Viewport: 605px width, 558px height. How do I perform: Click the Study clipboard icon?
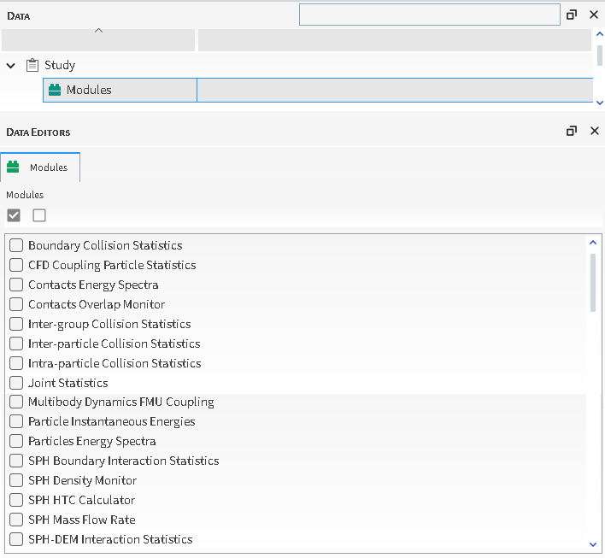[x=32, y=65]
